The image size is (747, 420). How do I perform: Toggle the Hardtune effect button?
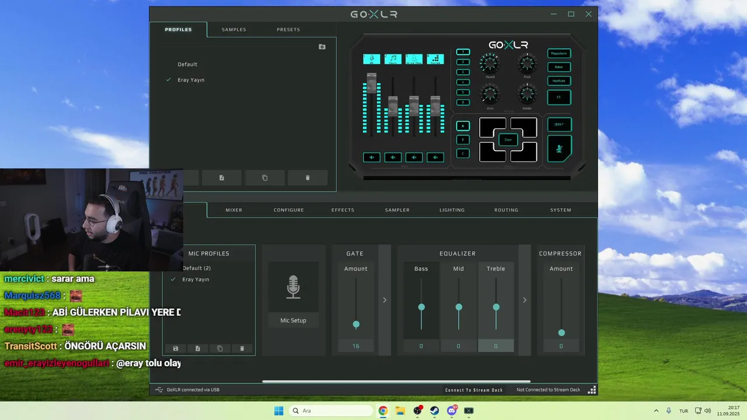pos(559,81)
